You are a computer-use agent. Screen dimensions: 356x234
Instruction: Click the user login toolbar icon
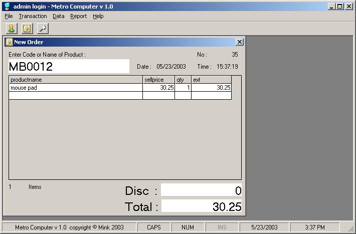(11, 29)
